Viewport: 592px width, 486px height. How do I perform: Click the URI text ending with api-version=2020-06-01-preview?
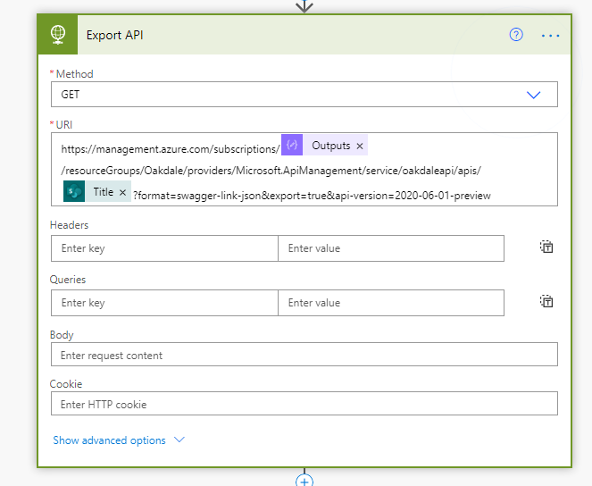click(x=312, y=196)
